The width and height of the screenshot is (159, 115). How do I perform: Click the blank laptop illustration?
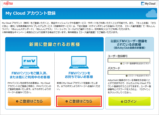[79, 62]
